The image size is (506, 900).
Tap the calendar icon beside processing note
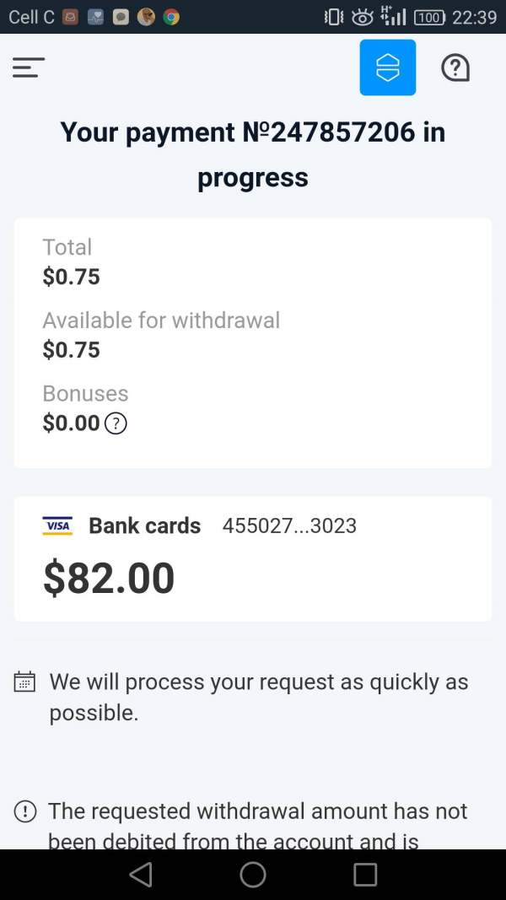[25, 682]
